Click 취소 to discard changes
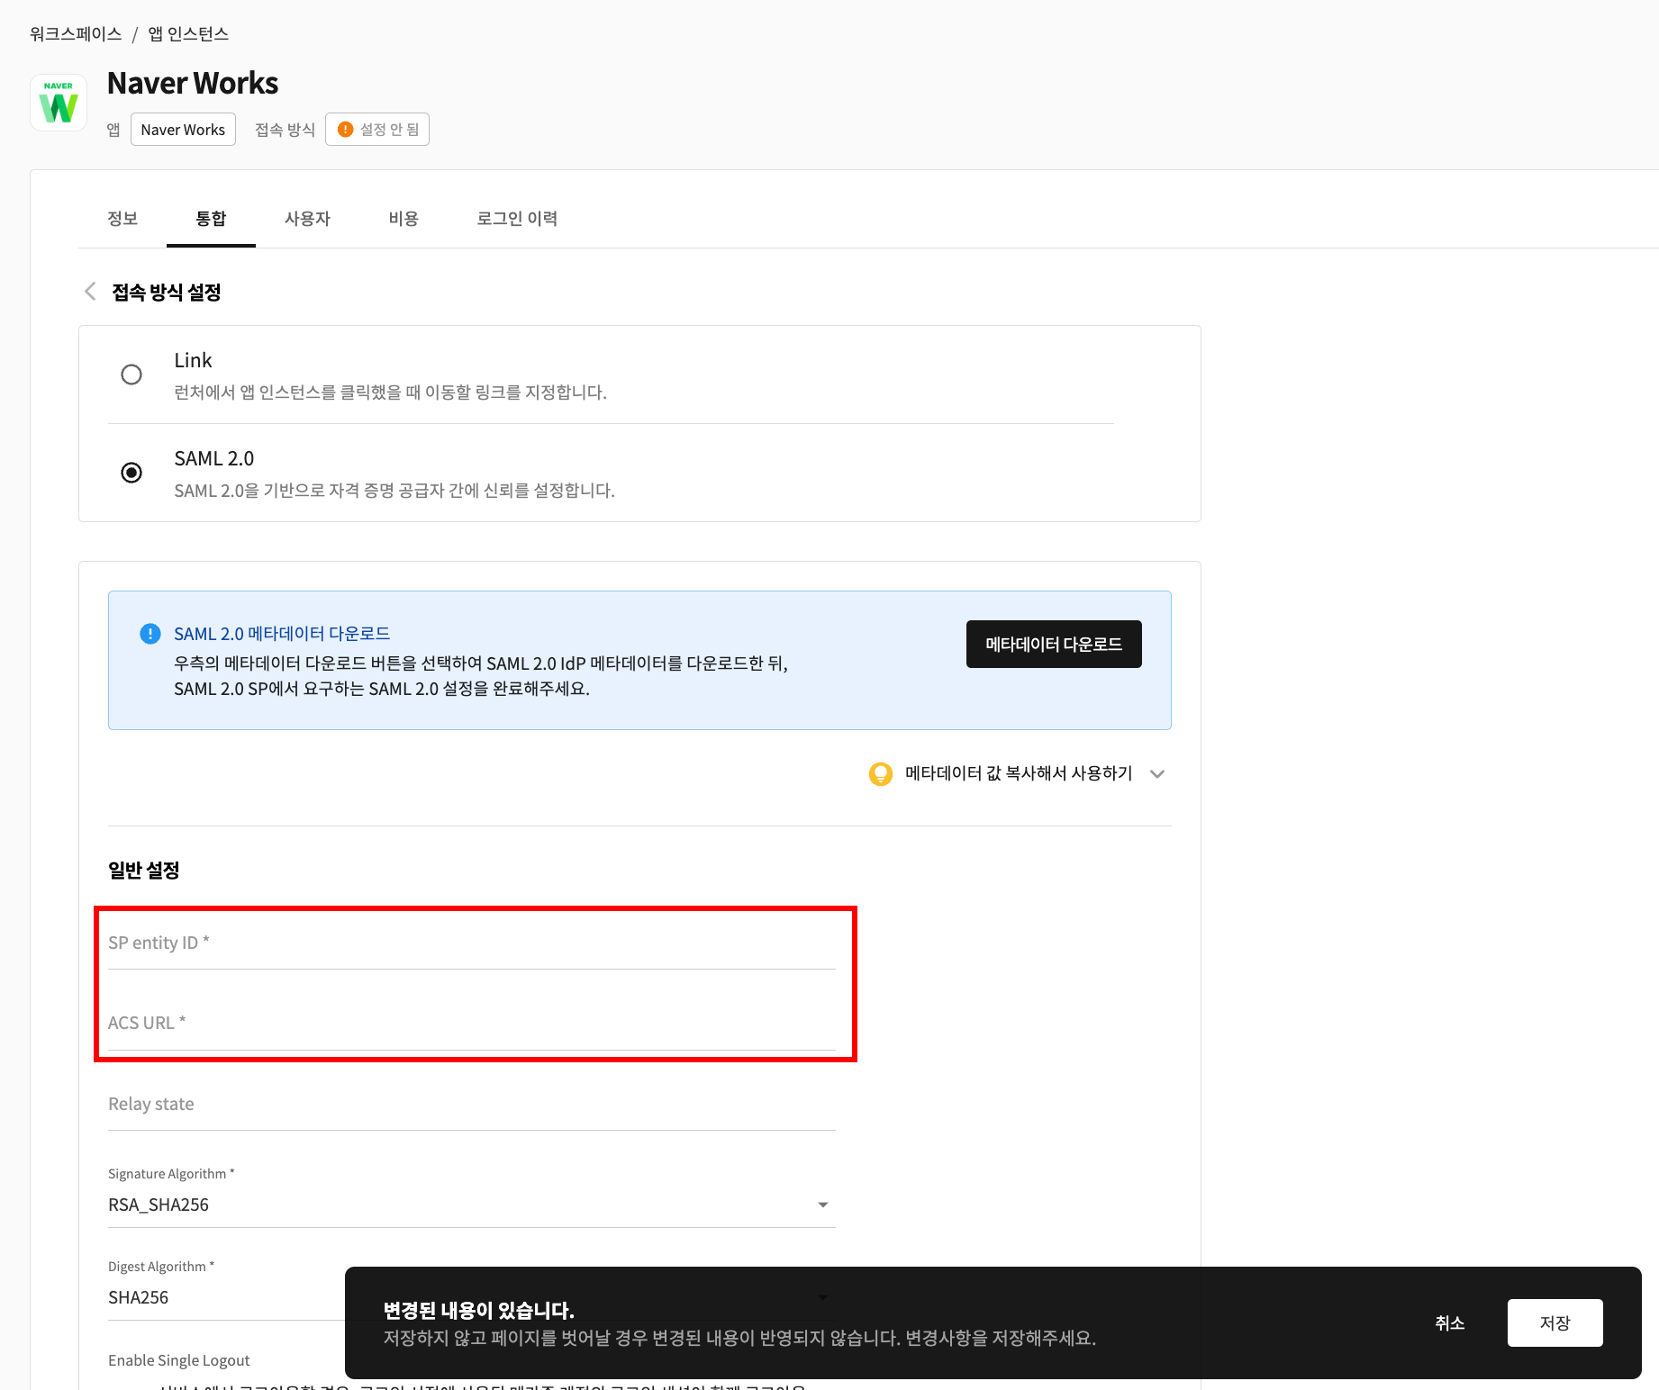This screenshot has height=1390, width=1659. (x=1449, y=1322)
